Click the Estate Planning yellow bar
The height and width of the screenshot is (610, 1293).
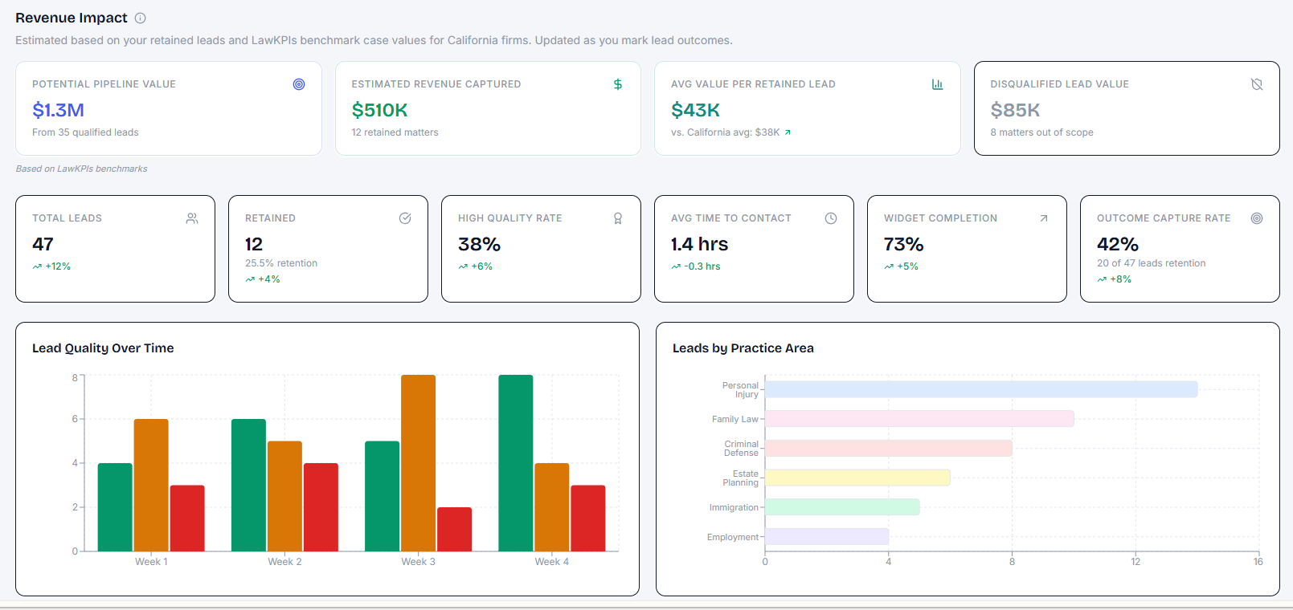tap(857, 478)
